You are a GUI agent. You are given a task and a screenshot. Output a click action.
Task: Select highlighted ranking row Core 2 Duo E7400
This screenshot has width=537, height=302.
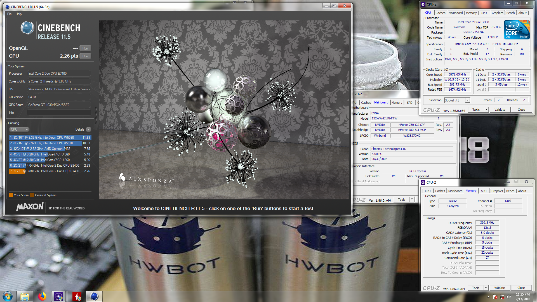click(50, 171)
